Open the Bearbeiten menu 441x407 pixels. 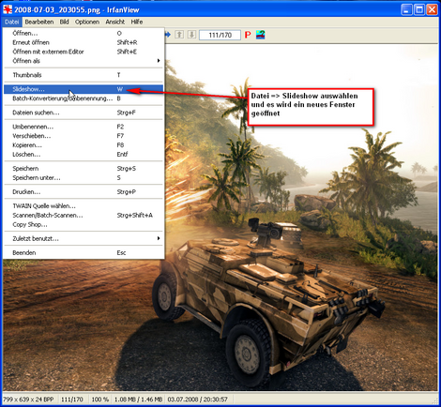point(39,22)
